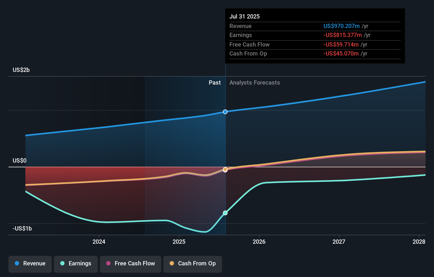Click the US$970.207m revenue value
The image size is (434, 277).
(341, 26)
